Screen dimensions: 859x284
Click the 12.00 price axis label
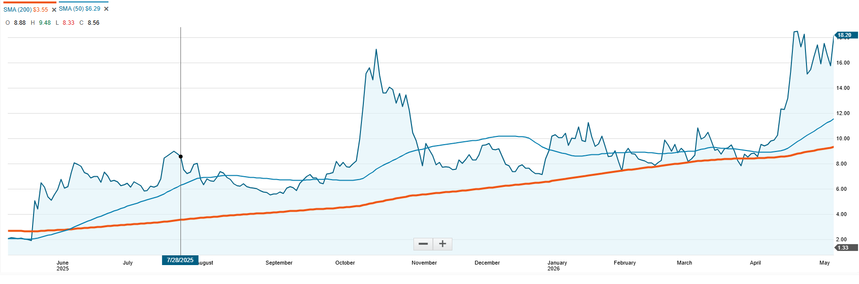click(843, 113)
